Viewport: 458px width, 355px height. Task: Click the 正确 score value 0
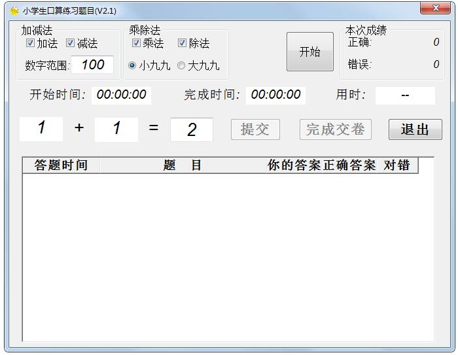coord(436,42)
